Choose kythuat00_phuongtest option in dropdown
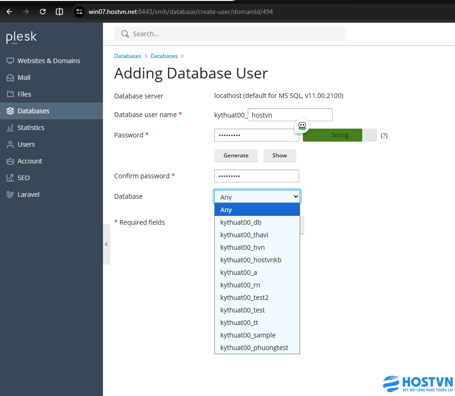The width and height of the screenshot is (455, 396). (x=254, y=348)
